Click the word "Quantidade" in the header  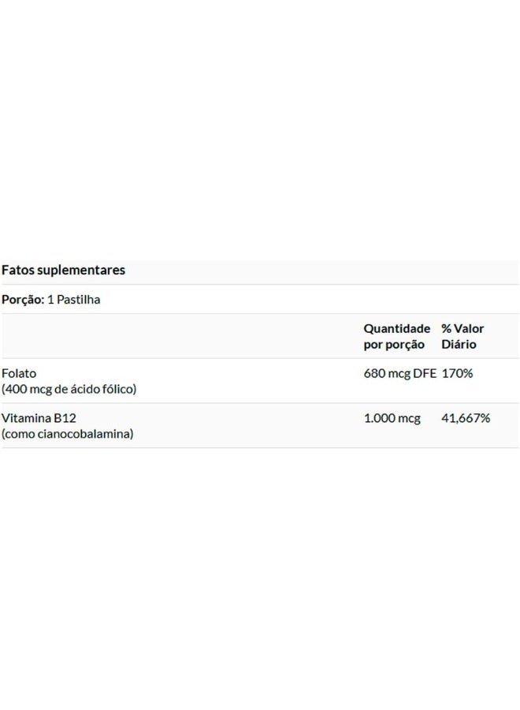coord(396,328)
